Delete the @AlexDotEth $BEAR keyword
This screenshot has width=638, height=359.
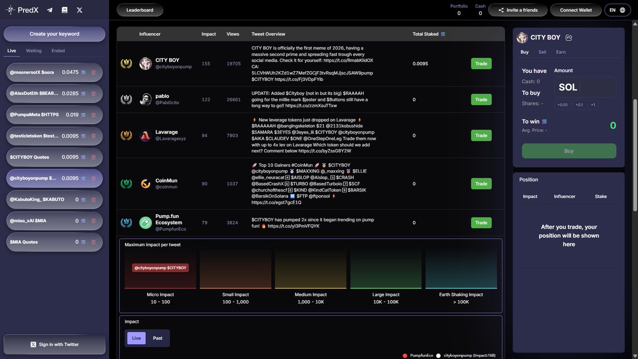tap(94, 94)
